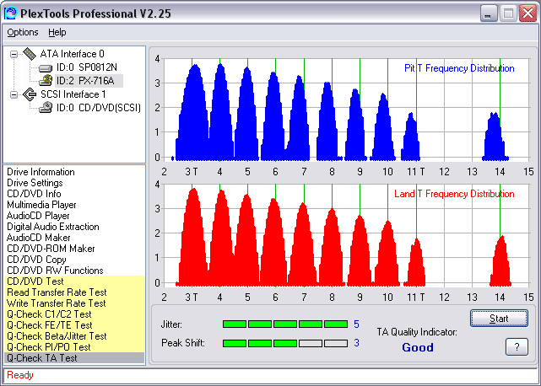Select Q-Check PI/PO Test
The image size is (541, 386).
[73, 347]
